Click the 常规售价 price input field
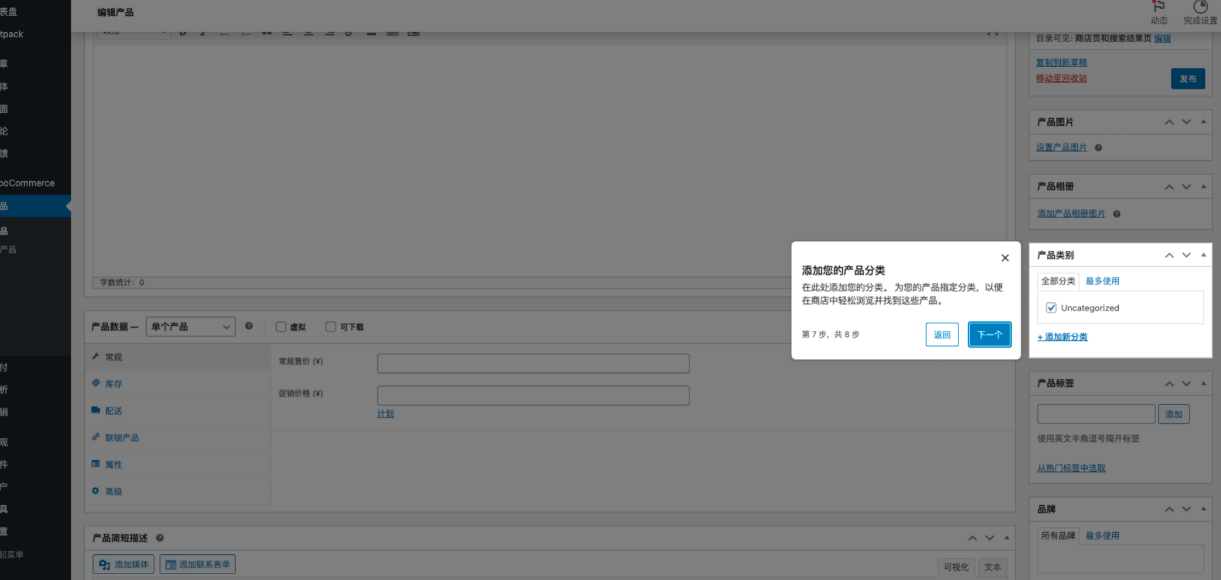The width and height of the screenshot is (1221, 580). tap(533, 363)
